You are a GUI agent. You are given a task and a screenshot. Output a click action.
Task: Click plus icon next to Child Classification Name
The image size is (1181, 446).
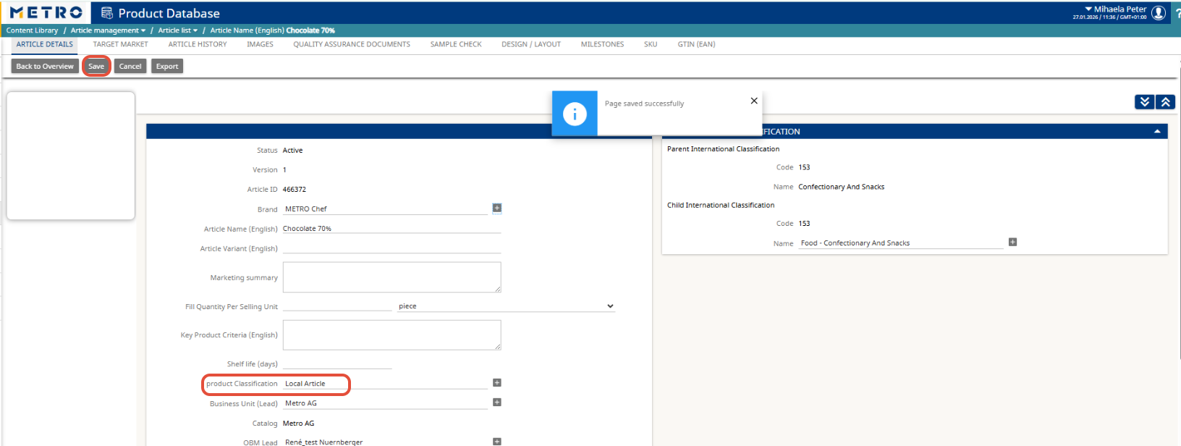click(1012, 242)
